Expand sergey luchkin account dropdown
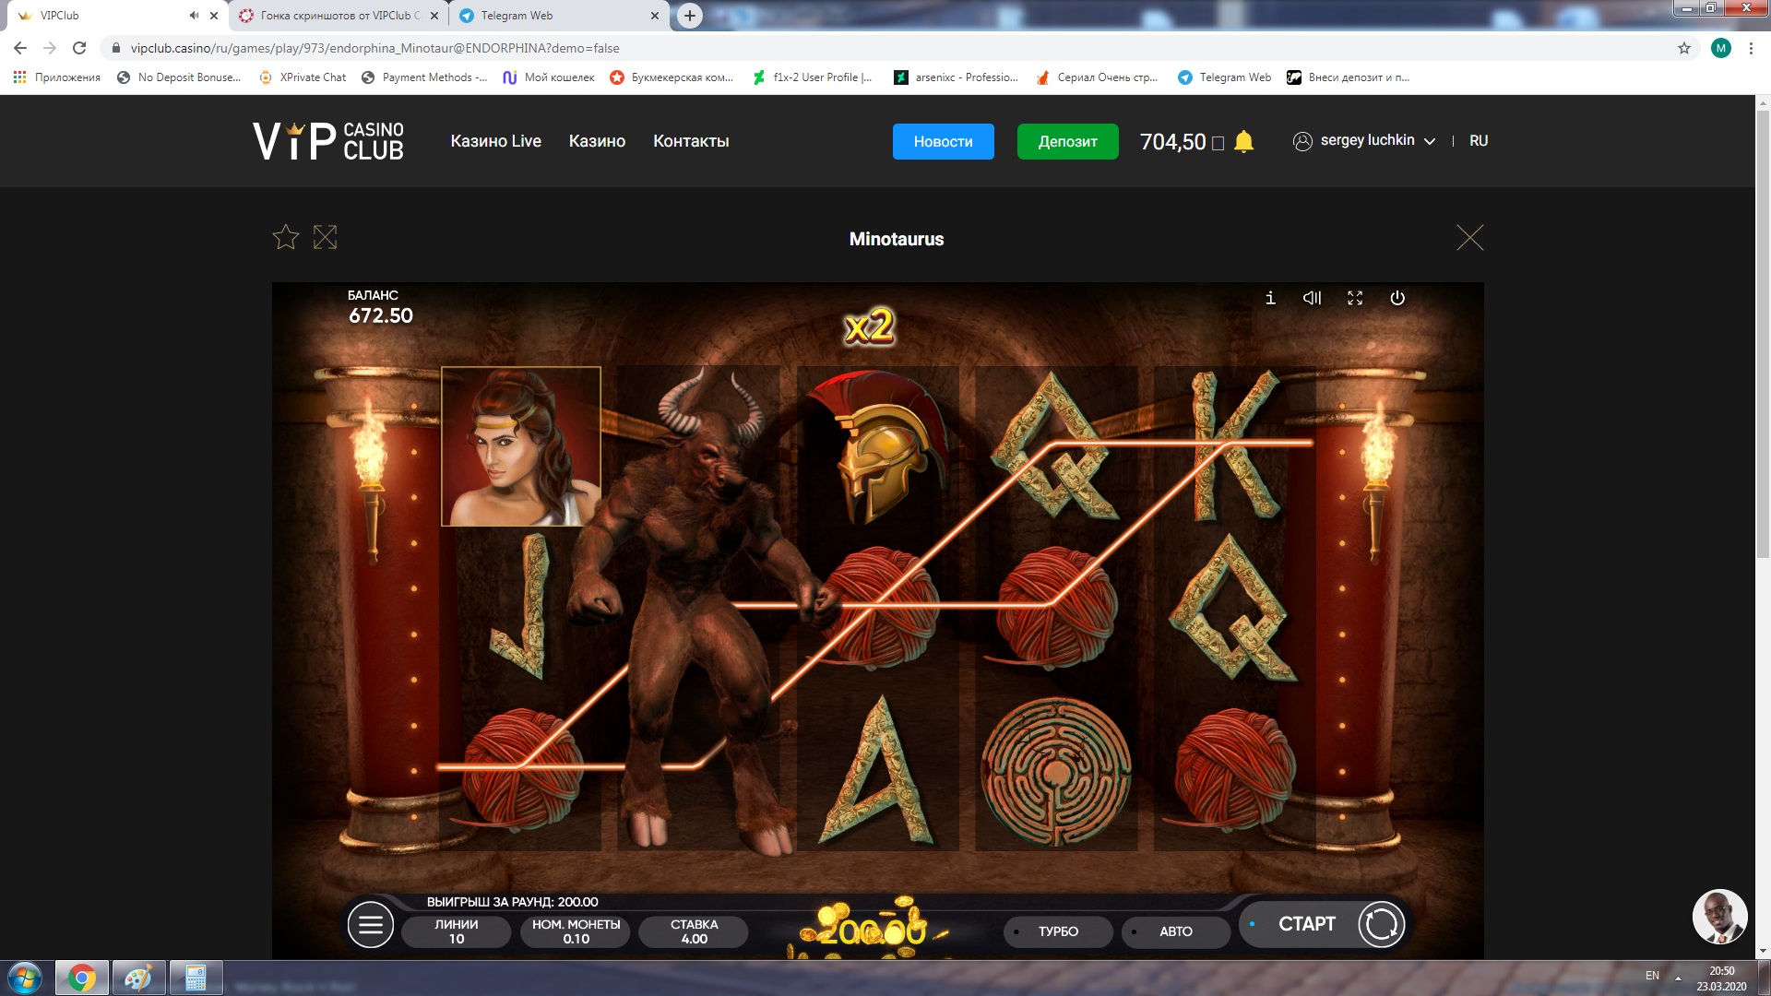The image size is (1771, 996). [1365, 141]
